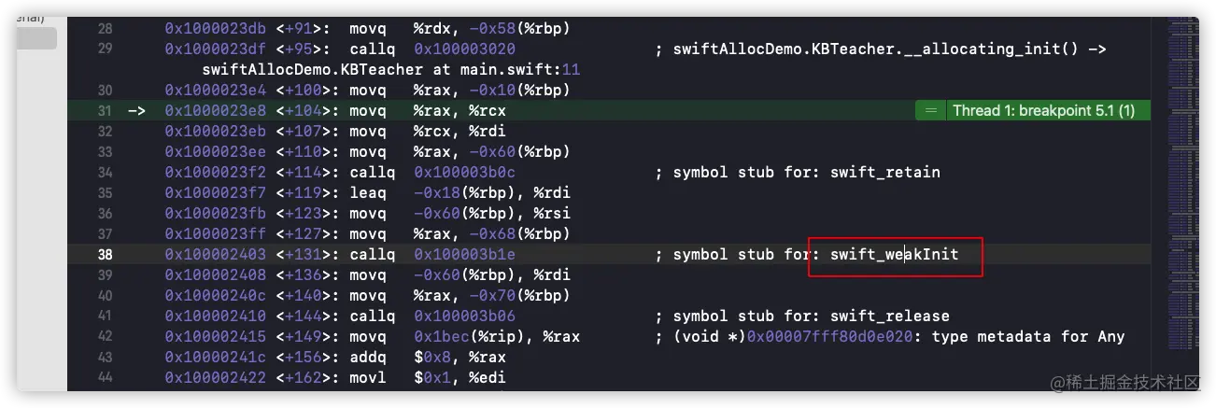Click the program counter arrow on line 31
Viewport: 1216px width, 408px height.
tap(136, 111)
